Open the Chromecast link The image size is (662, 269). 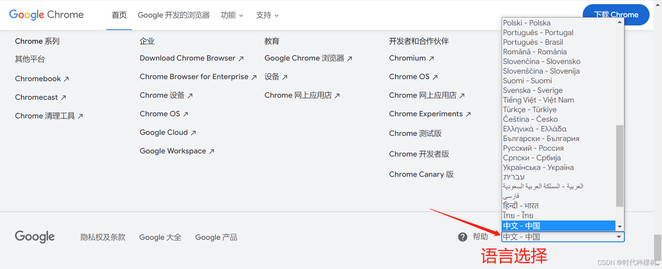pos(40,97)
